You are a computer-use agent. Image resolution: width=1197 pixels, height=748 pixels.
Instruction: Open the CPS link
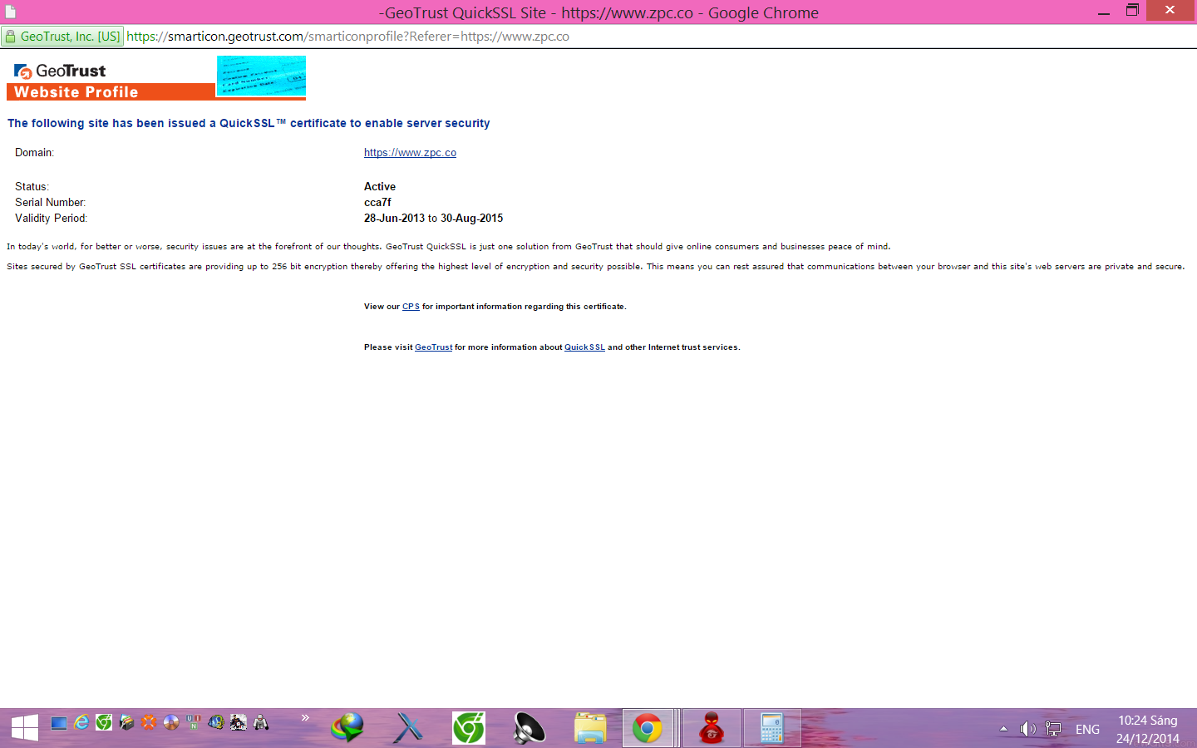411,307
